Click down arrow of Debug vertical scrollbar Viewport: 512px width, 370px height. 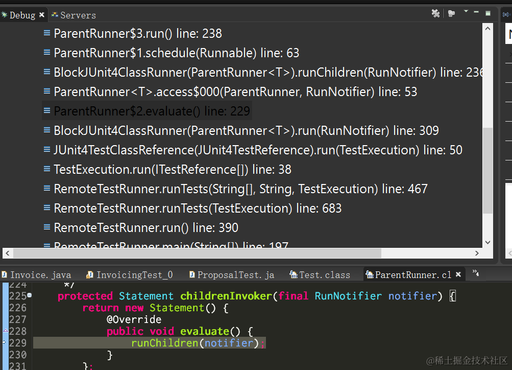[x=487, y=243]
